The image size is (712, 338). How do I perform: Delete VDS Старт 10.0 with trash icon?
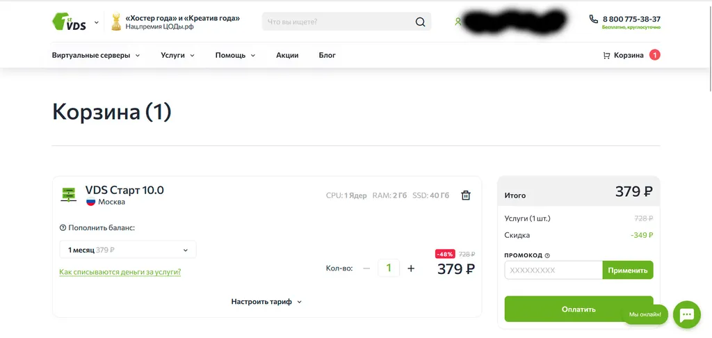coord(466,195)
